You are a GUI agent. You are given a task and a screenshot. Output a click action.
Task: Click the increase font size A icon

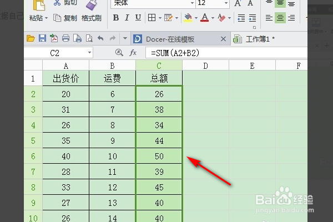238,3
